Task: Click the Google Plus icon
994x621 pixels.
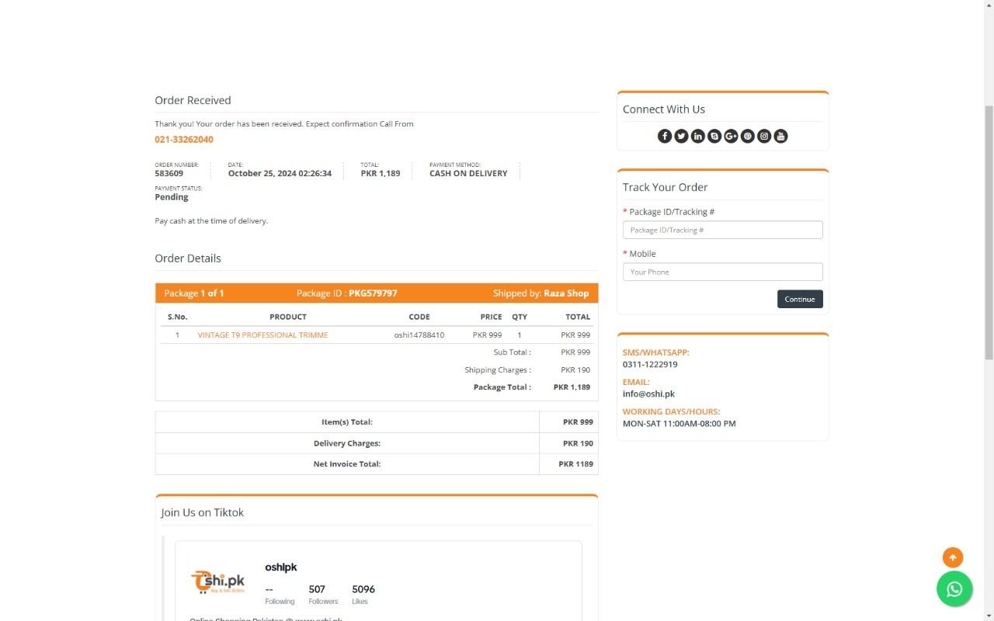Action: click(x=731, y=137)
